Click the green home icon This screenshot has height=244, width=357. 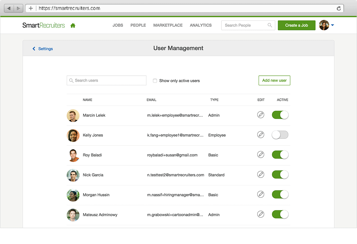(x=73, y=25)
